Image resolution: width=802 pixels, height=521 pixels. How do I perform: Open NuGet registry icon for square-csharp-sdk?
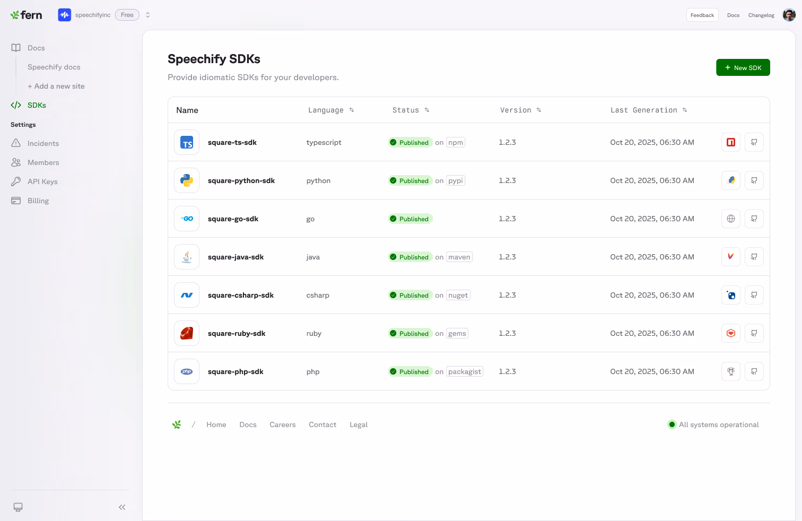coord(731,295)
